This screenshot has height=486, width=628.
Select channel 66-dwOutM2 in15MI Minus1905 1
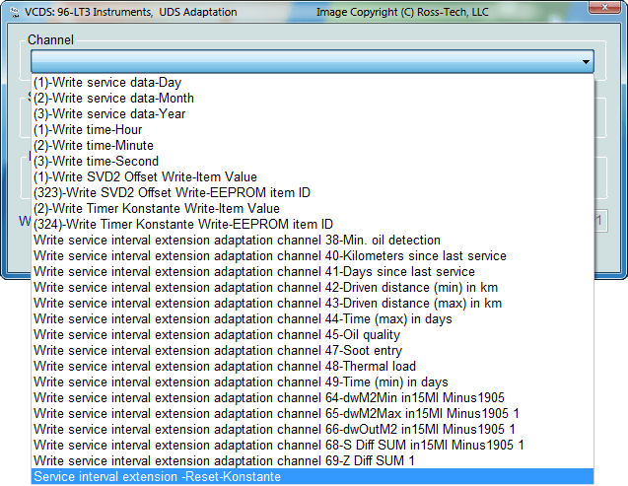(x=313, y=430)
